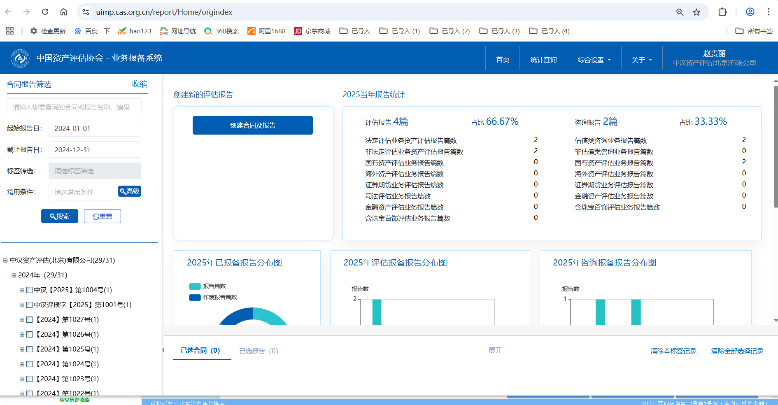Click the 清除全部选择记录 link

tap(737, 351)
